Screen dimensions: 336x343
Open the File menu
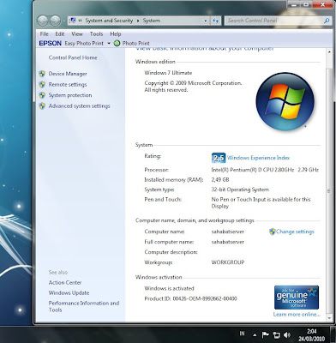(x=45, y=33)
